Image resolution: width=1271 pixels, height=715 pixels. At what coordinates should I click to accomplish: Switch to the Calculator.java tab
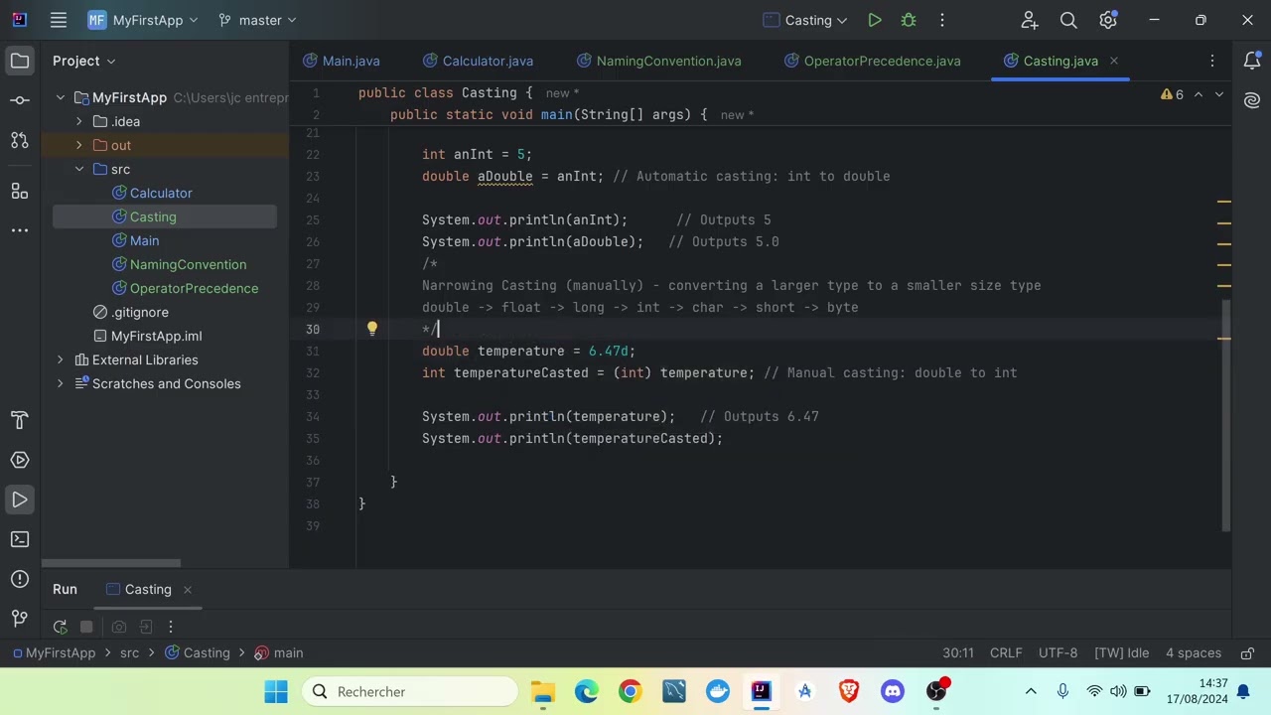[x=478, y=61]
